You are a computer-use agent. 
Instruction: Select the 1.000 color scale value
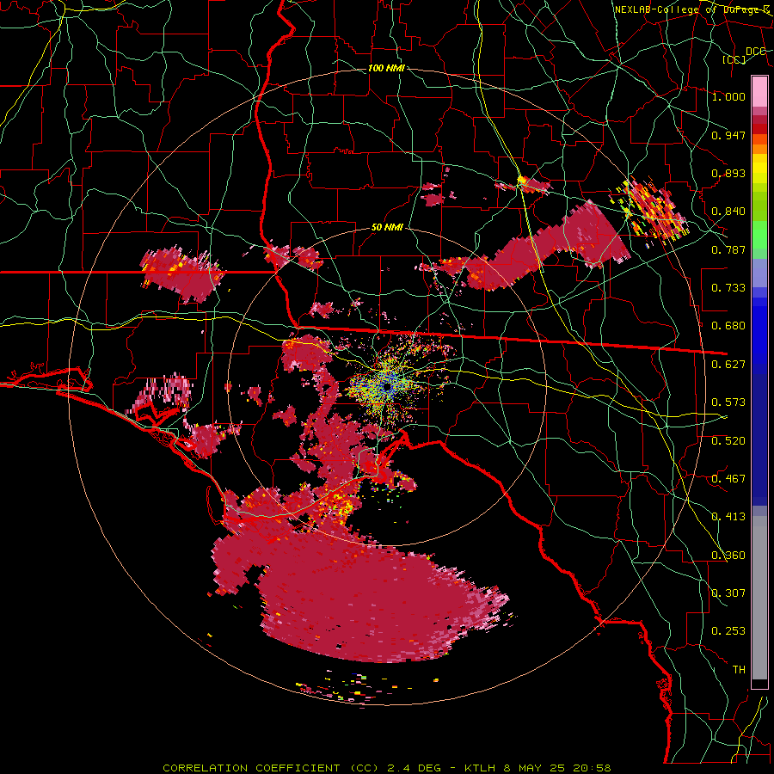tap(728, 96)
